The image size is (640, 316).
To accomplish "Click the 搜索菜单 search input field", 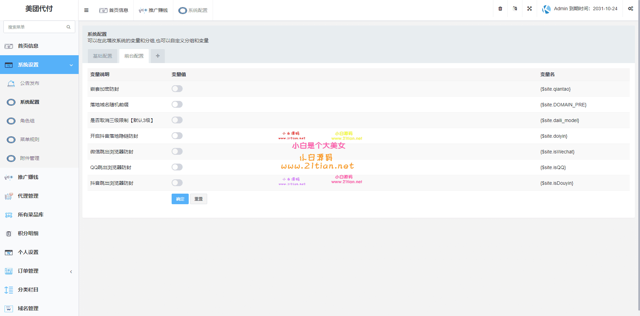I will pos(34,27).
